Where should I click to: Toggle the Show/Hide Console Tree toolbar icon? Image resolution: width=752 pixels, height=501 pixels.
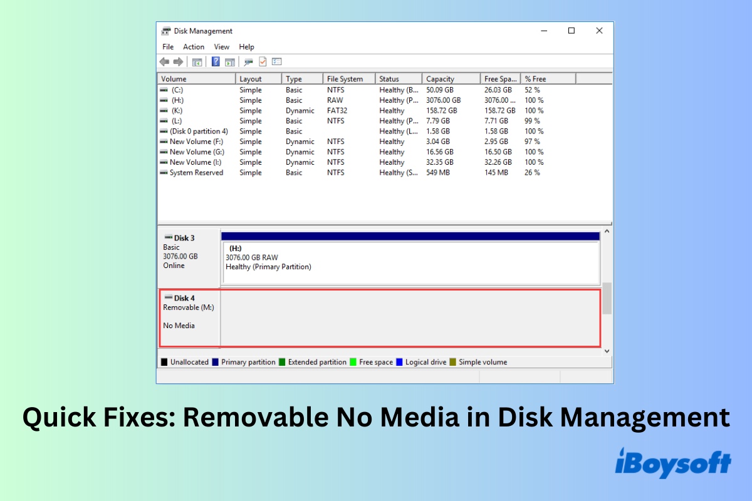[x=196, y=61]
